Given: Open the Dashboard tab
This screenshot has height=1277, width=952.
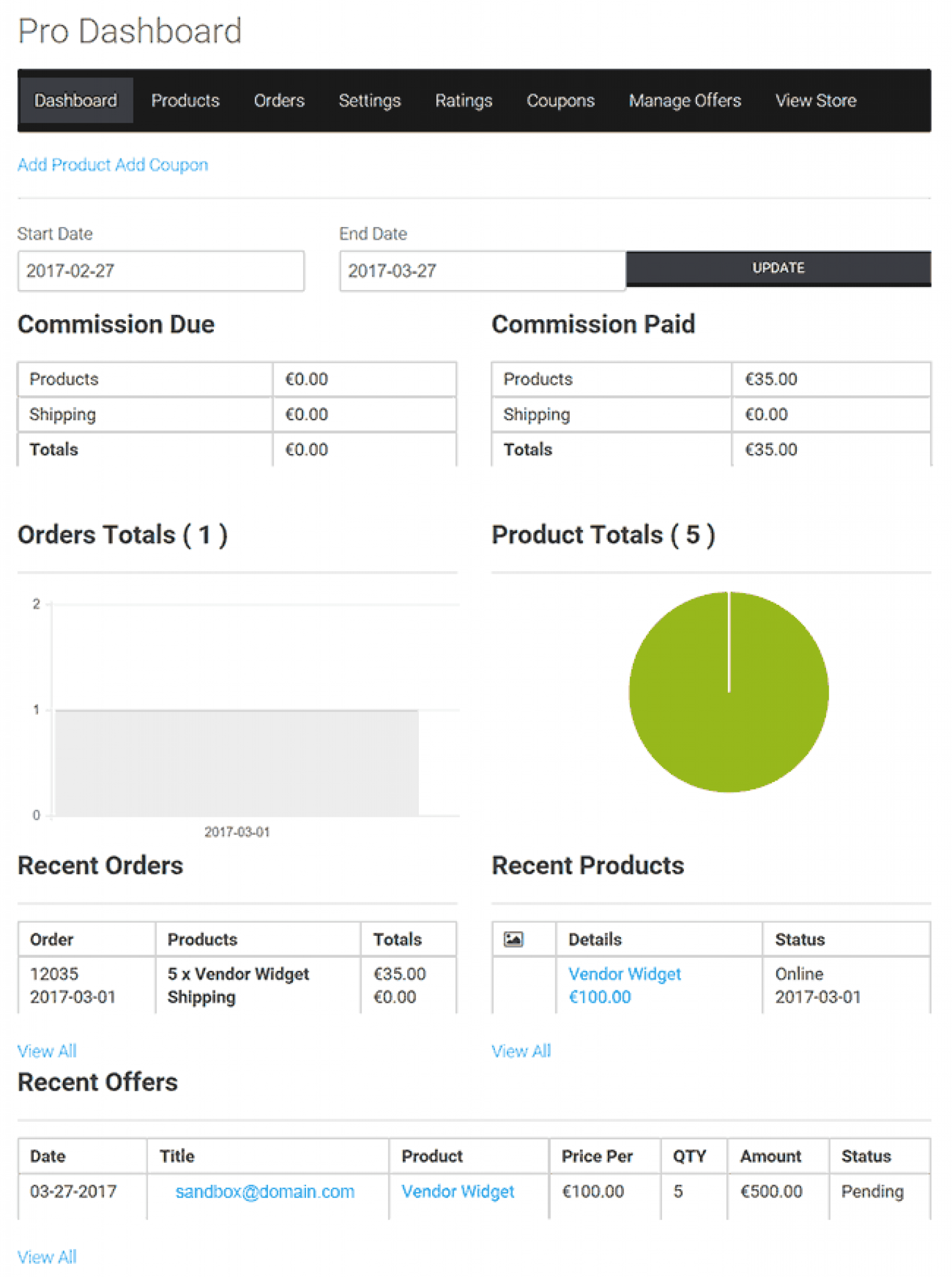Looking at the screenshot, I should click(75, 100).
